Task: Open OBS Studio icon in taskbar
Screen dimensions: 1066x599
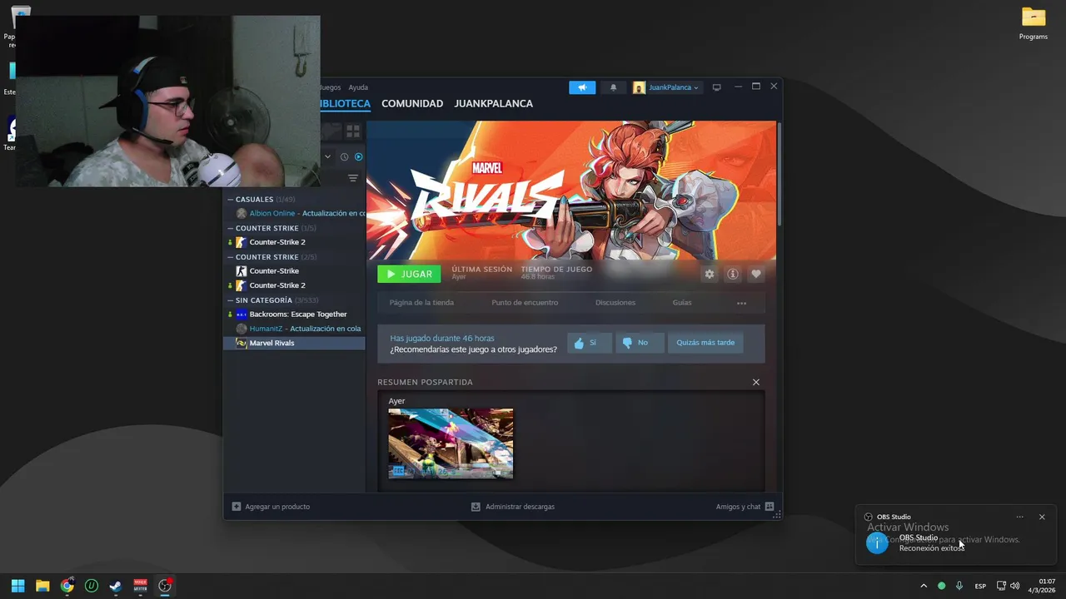Action: [x=165, y=586]
